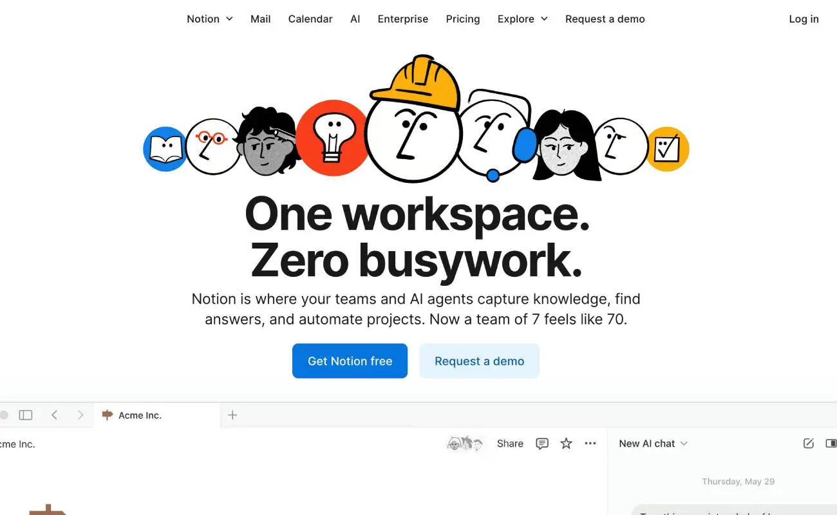Toggle the sidebar visibility icon
This screenshot has height=515, width=837.
(x=26, y=415)
